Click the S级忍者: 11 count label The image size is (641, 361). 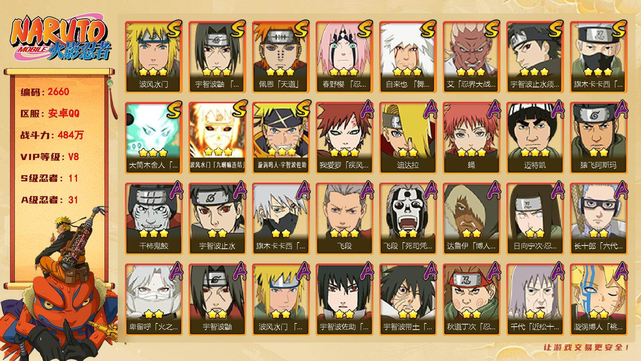pyautogui.click(x=49, y=178)
